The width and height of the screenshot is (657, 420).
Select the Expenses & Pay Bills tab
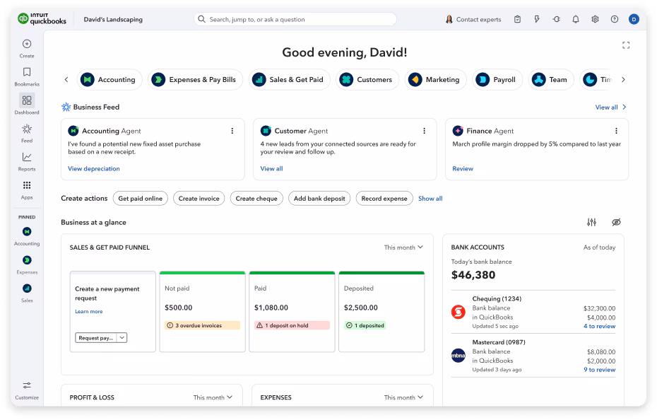coord(196,80)
